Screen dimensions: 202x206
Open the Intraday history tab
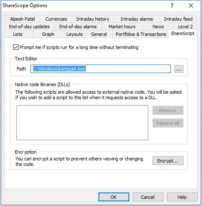(93, 19)
